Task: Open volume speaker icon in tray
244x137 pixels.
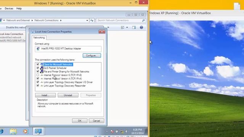Action: (127, 132)
